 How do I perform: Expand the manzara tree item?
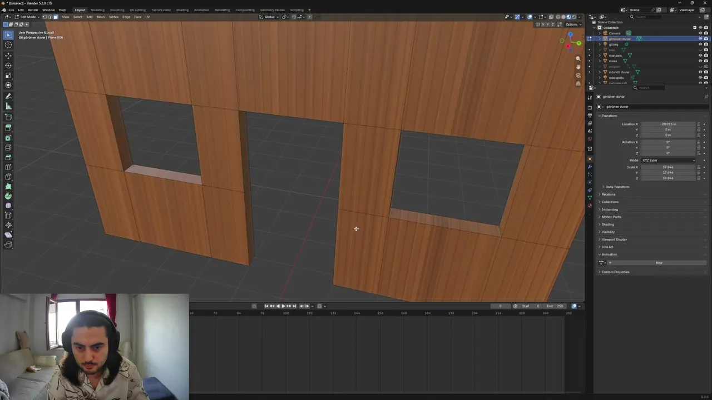[600, 56]
